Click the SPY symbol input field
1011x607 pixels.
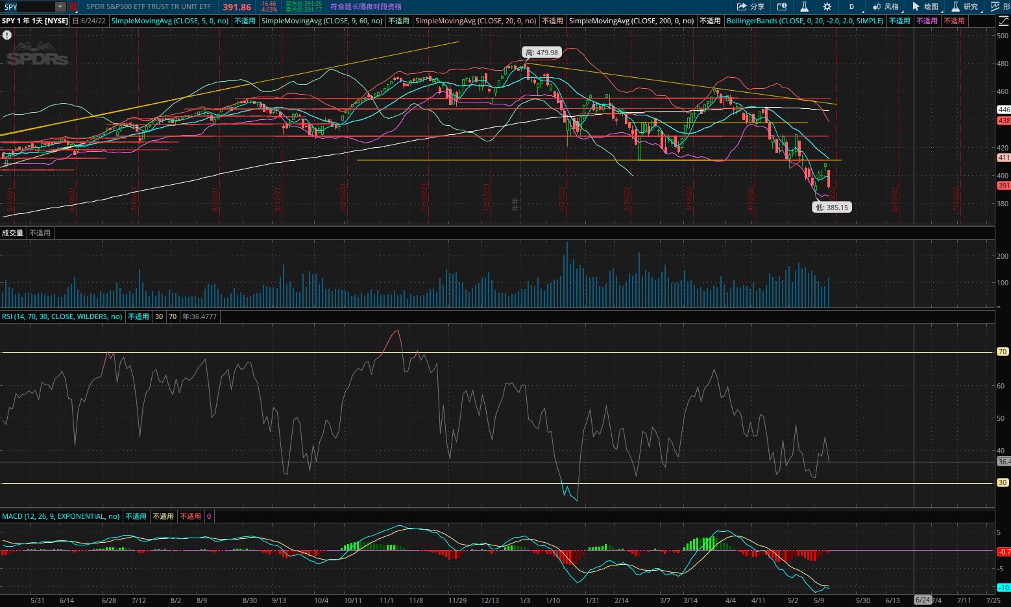click(x=28, y=6)
